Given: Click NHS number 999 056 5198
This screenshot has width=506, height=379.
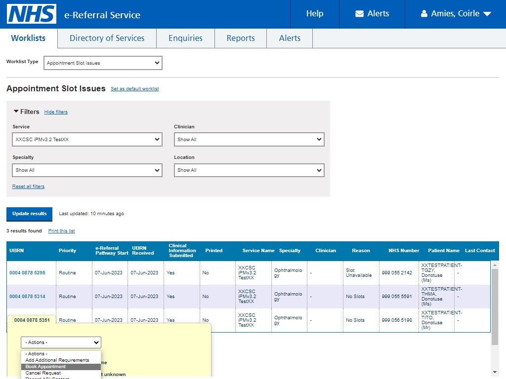Looking at the screenshot, I should pyautogui.click(x=397, y=320).
